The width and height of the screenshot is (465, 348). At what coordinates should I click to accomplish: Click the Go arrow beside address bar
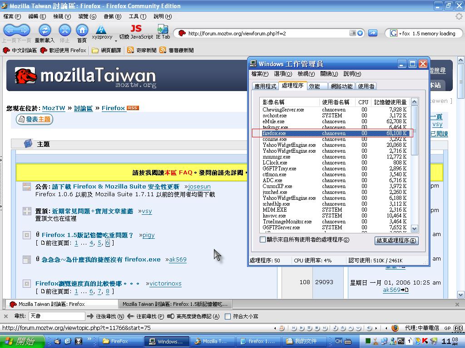[372, 33]
